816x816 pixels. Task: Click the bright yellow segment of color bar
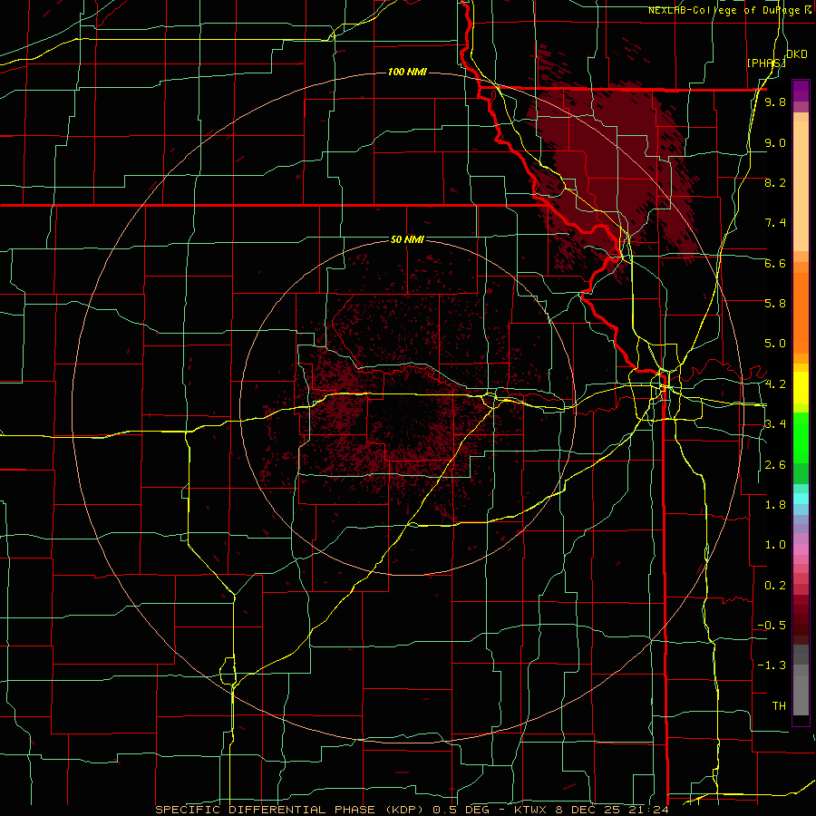click(x=801, y=388)
